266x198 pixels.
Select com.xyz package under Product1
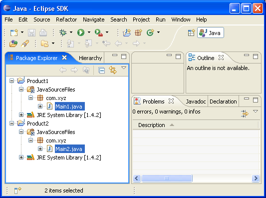pyautogui.click(x=56, y=98)
